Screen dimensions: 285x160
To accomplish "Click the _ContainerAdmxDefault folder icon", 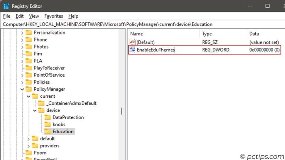I will 41,103.
